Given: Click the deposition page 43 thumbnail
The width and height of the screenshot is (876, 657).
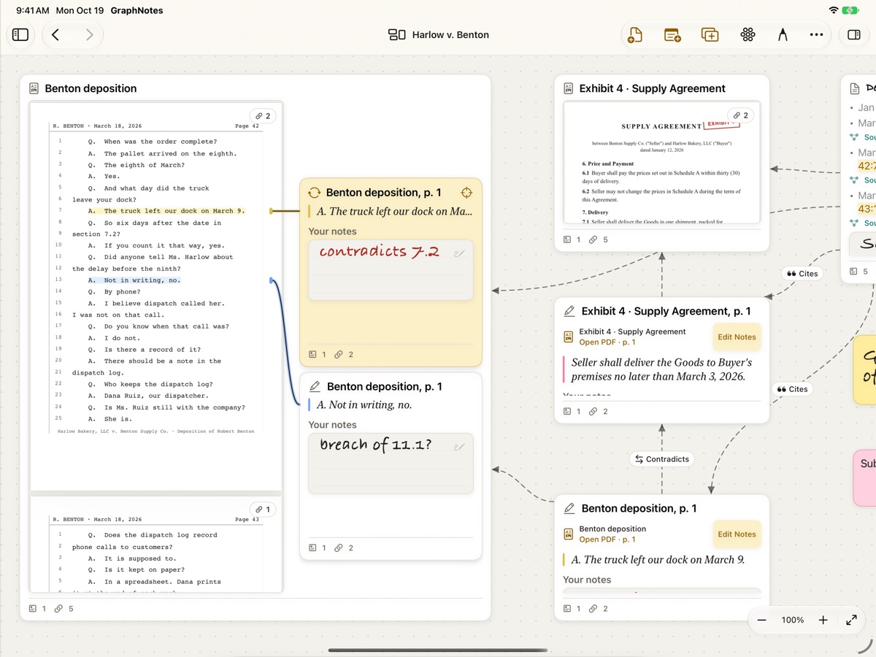Looking at the screenshot, I should point(155,545).
